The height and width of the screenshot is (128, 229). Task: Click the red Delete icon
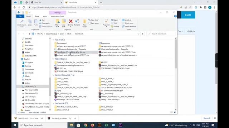coord(70,21)
